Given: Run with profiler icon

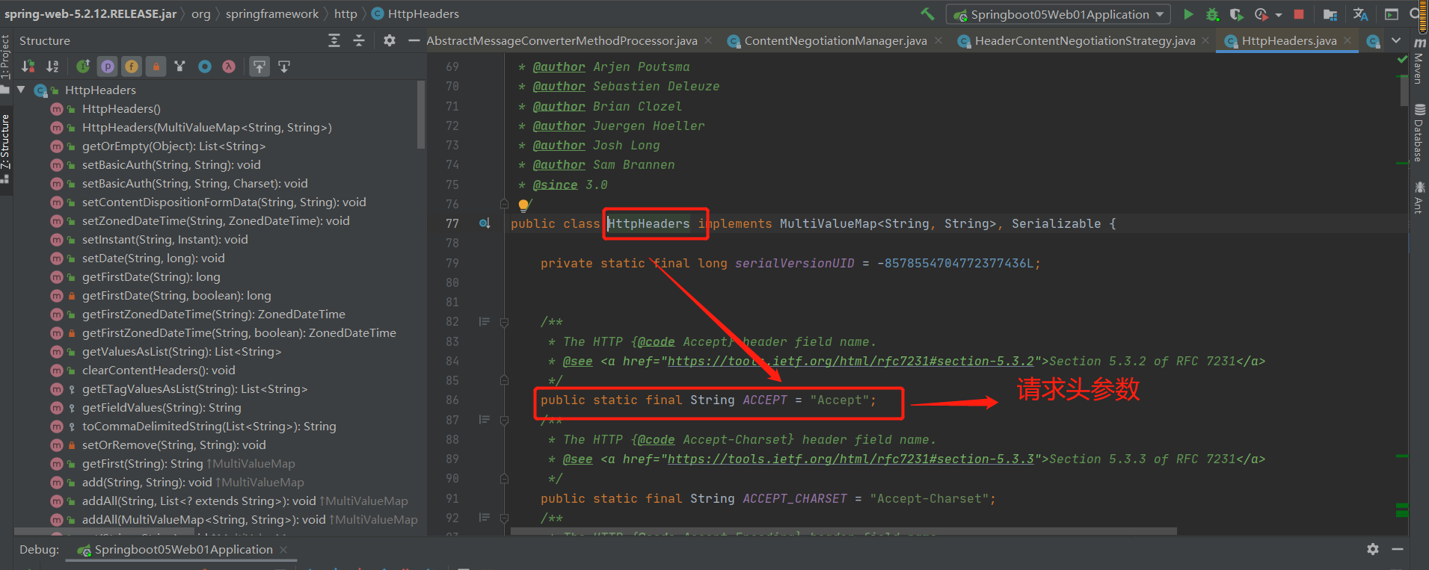Looking at the screenshot, I should click(1261, 14).
